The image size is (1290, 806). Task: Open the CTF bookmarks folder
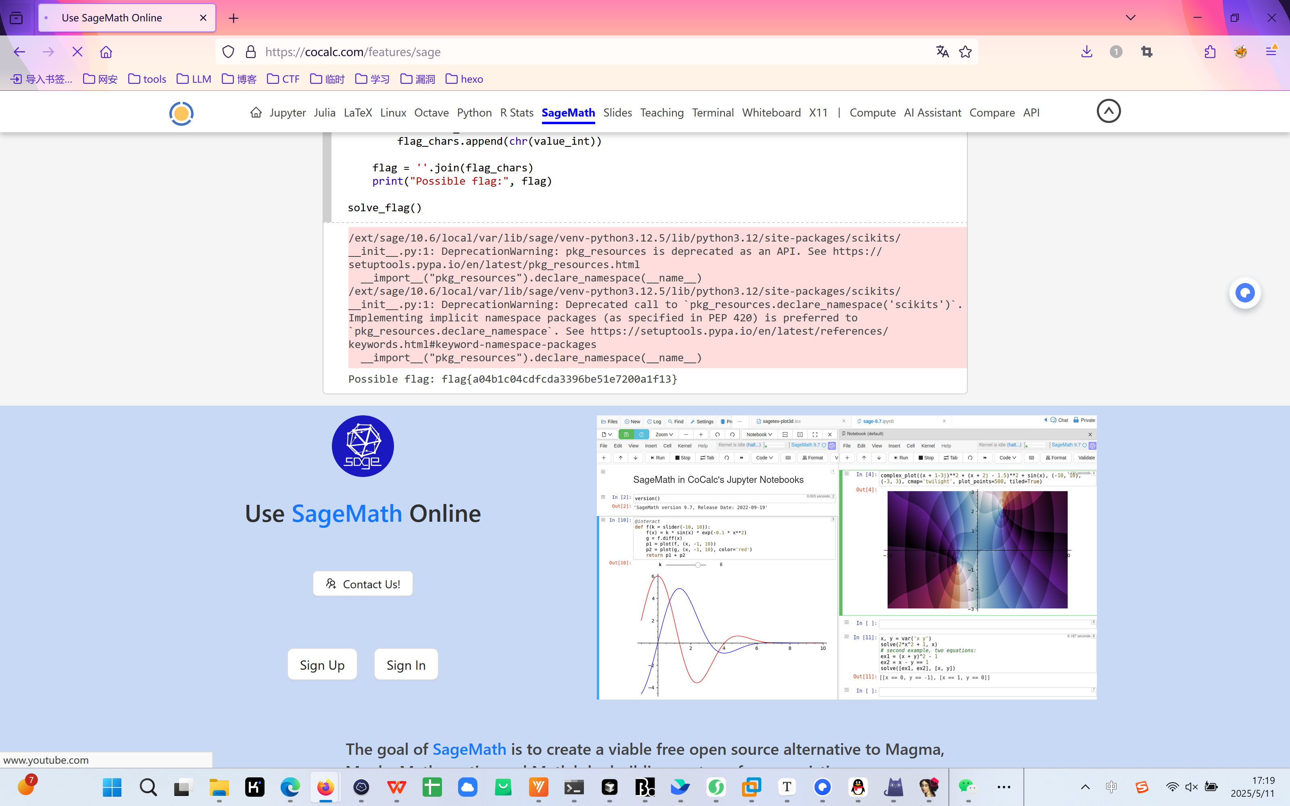(x=283, y=79)
